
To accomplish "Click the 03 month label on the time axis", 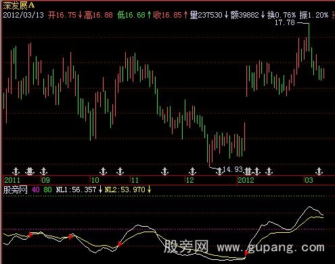I will click(309, 180).
